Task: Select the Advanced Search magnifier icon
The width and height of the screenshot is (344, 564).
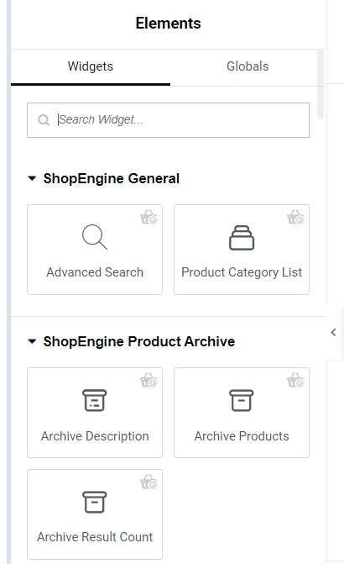Action: [x=95, y=237]
